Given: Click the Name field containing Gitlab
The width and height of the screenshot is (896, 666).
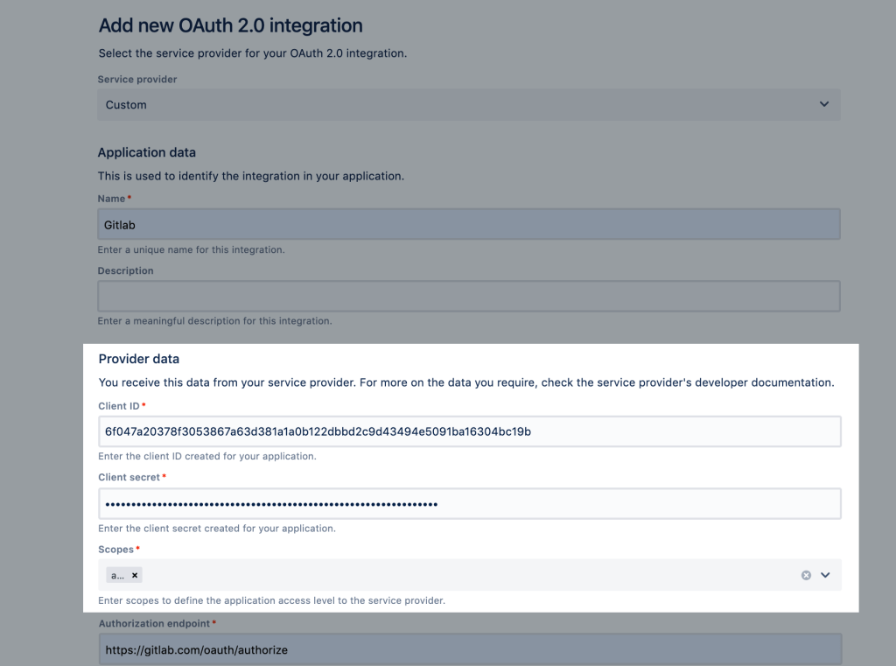Looking at the screenshot, I should [x=468, y=225].
